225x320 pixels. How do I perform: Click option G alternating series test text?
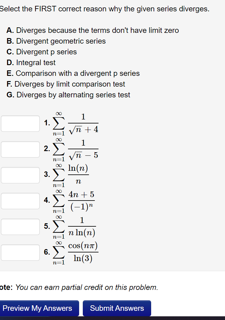[x=68, y=95]
